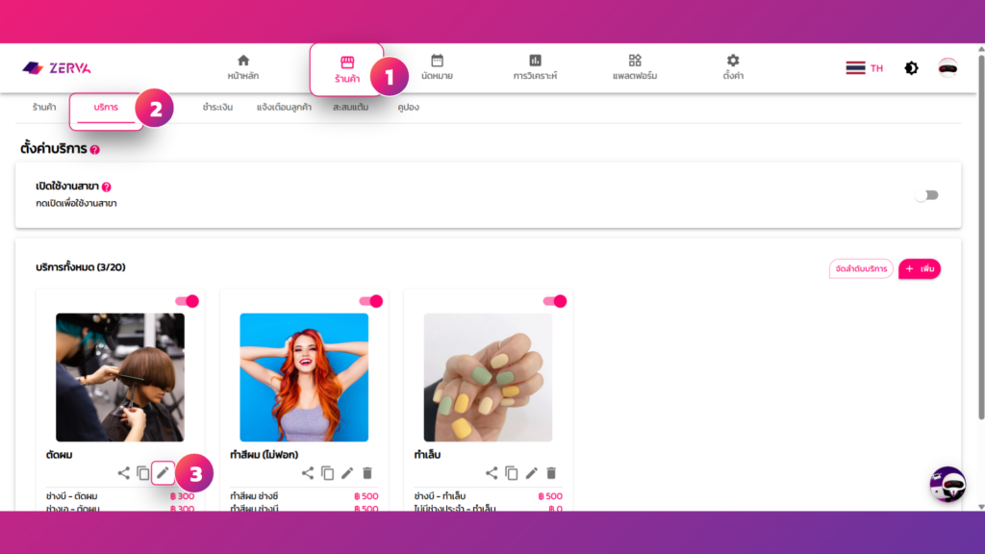This screenshot has height=554, width=985.
Task: Click the ZERVA logo
Action: point(57,68)
